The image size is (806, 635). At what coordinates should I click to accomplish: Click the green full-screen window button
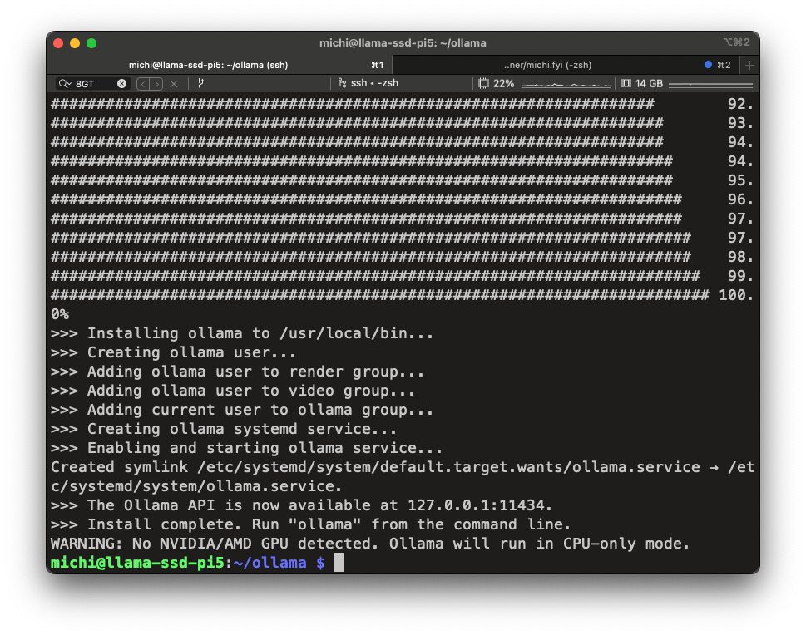coord(91,43)
